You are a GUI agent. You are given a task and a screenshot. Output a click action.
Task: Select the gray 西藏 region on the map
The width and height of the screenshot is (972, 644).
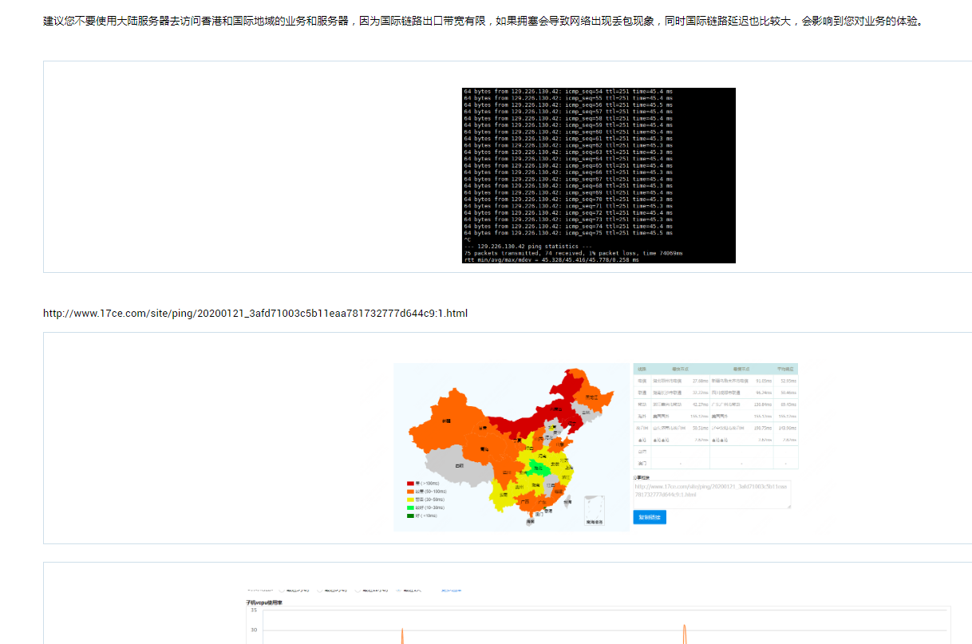(x=460, y=465)
